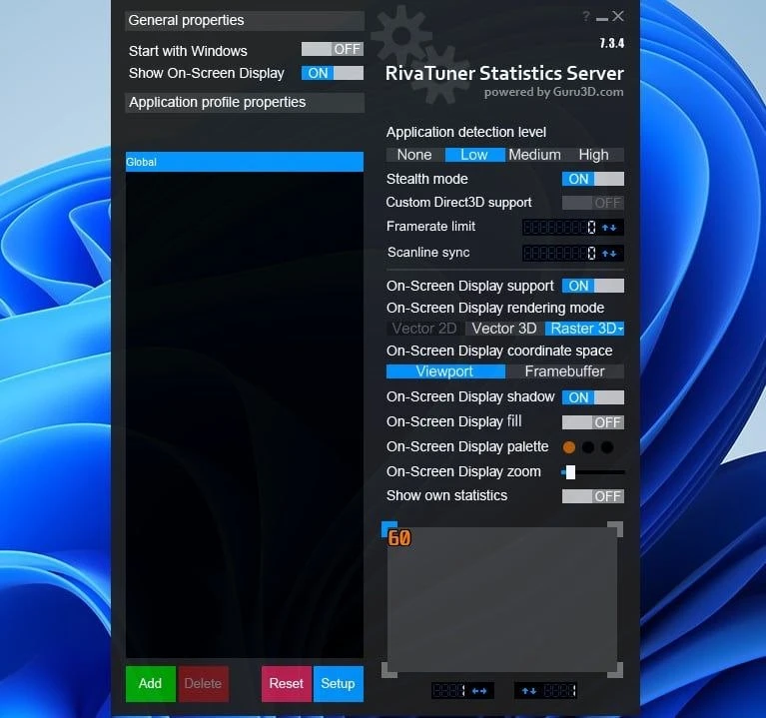Click horizontal OSD position value field
Image resolution: width=766 pixels, height=718 pixels.
449,691
